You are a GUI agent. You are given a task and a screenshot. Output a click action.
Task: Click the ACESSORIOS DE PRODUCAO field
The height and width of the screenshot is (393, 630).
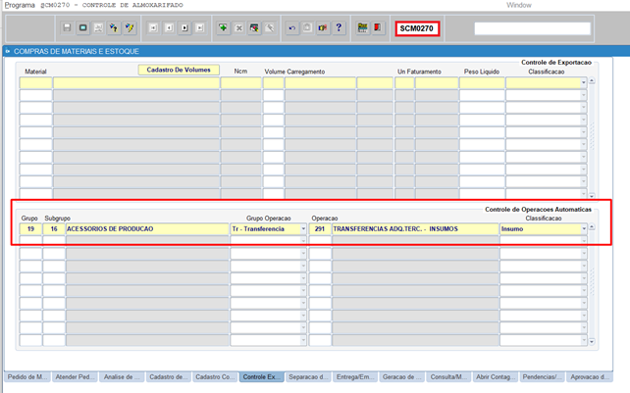pos(147,228)
